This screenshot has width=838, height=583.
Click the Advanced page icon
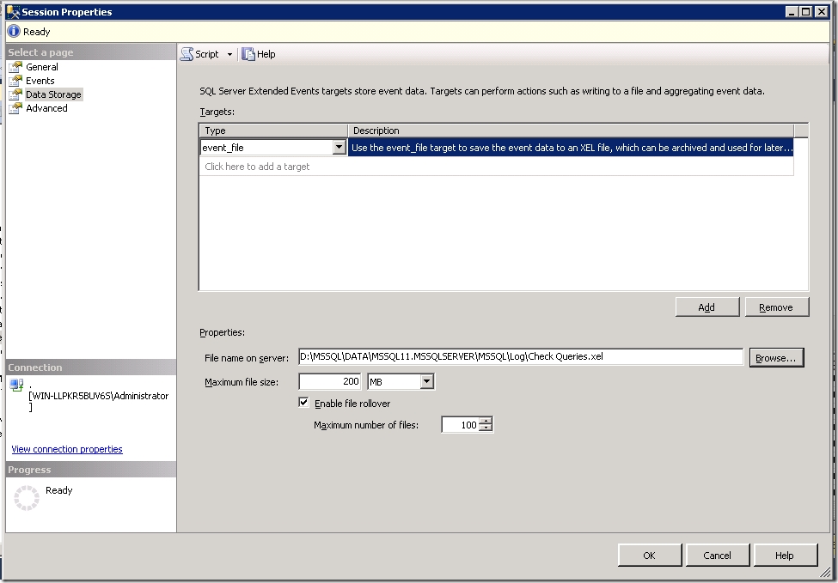[15, 108]
